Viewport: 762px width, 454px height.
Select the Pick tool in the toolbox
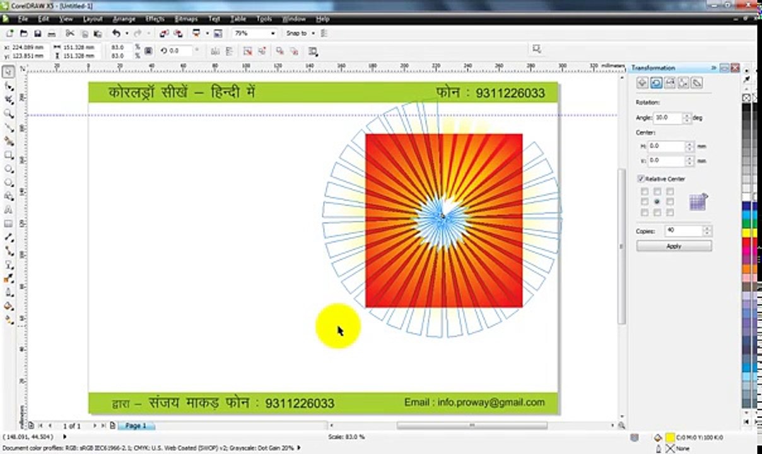pyautogui.click(x=9, y=71)
